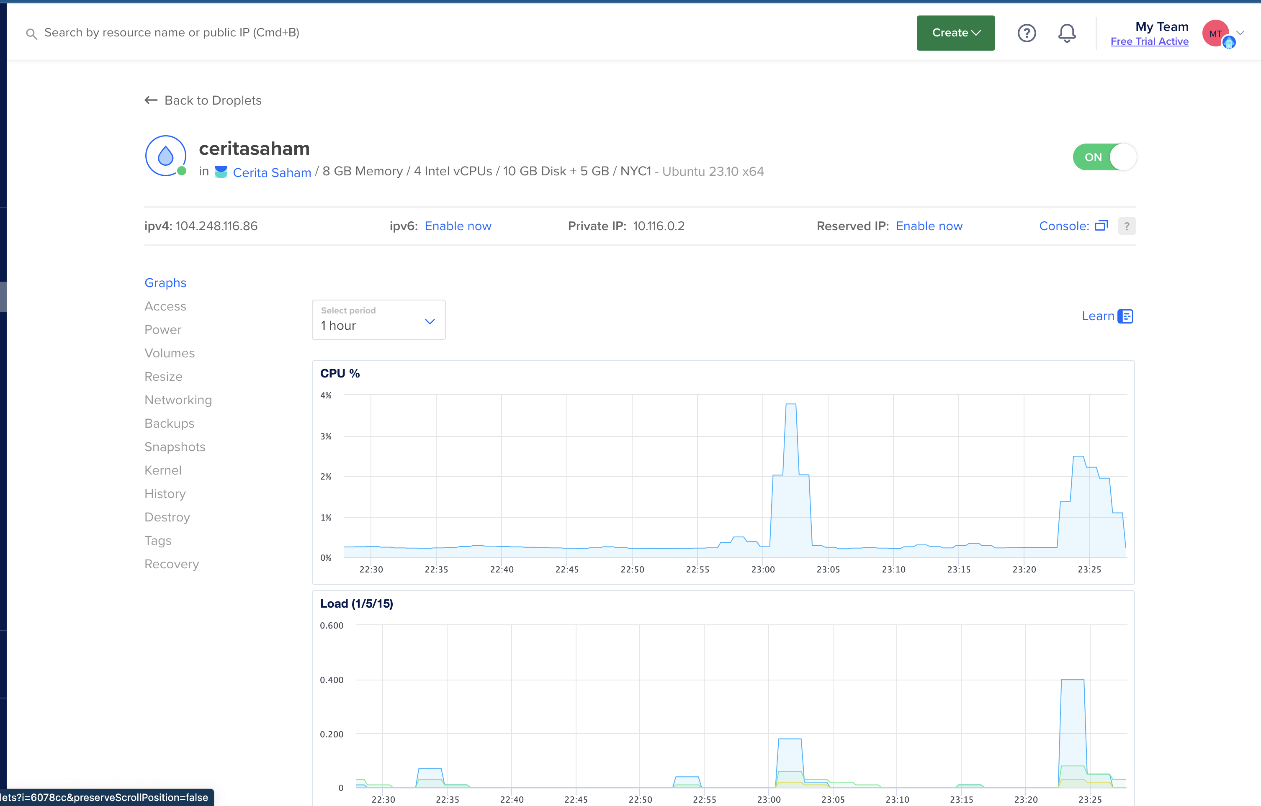Click the CPU % chart title
1261x806 pixels.
click(x=340, y=373)
